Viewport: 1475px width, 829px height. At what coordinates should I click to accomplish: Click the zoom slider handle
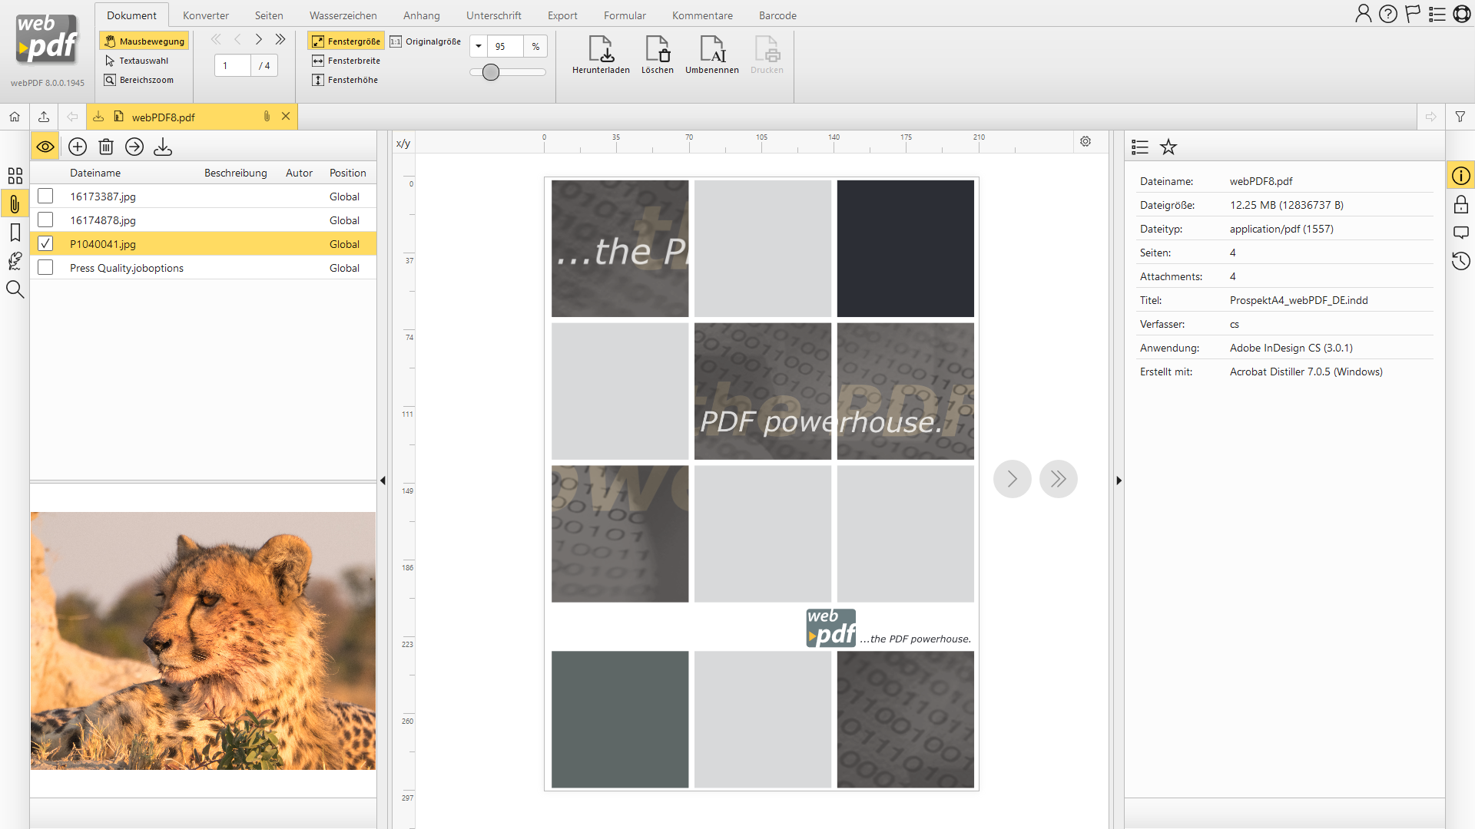click(x=491, y=72)
